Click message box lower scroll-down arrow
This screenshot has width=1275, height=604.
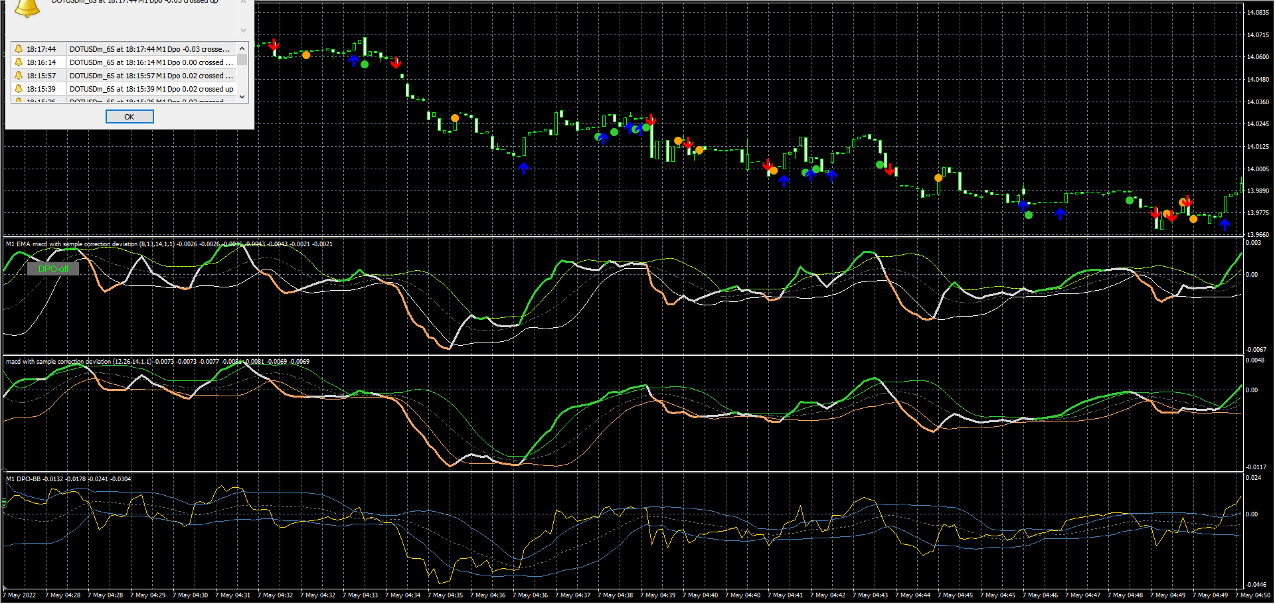[243, 30]
